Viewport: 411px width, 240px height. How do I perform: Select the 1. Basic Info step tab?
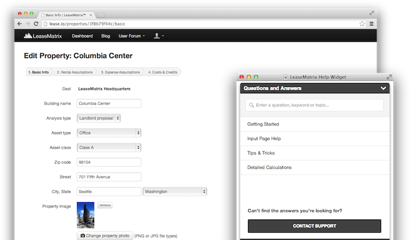point(38,72)
